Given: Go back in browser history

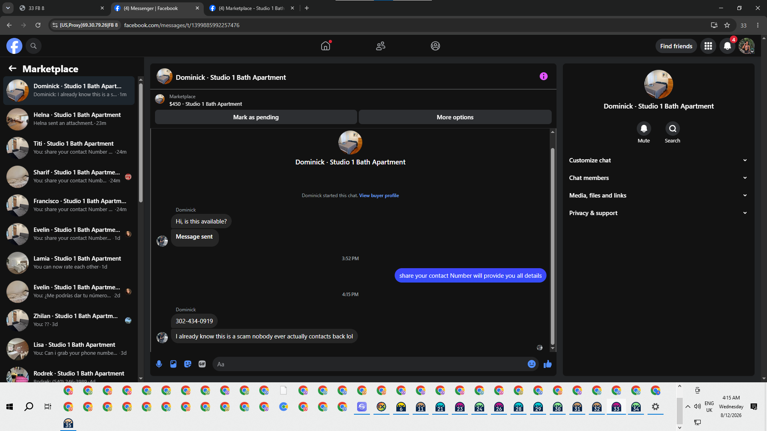Looking at the screenshot, I should point(9,25).
